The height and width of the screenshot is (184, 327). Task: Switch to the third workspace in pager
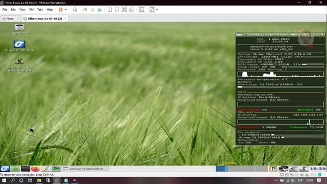click(x=248, y=169)
